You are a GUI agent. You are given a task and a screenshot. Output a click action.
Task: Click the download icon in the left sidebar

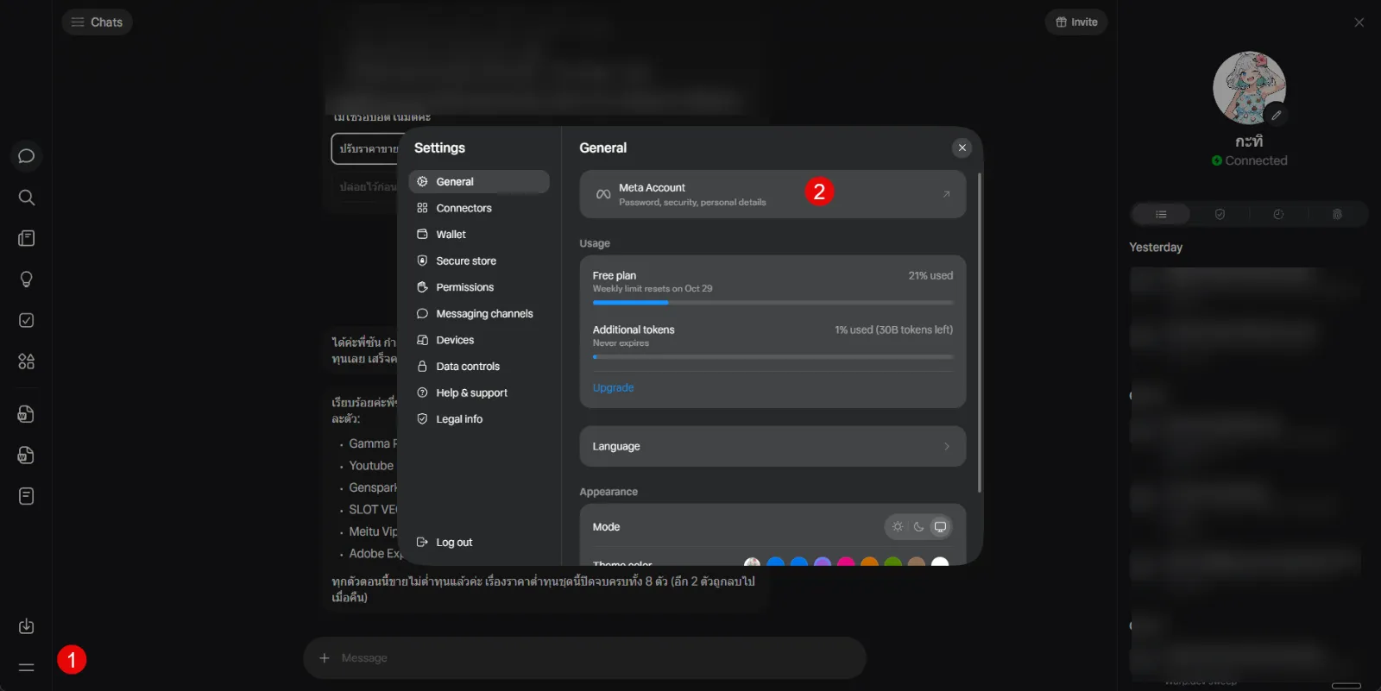[26, 626]
